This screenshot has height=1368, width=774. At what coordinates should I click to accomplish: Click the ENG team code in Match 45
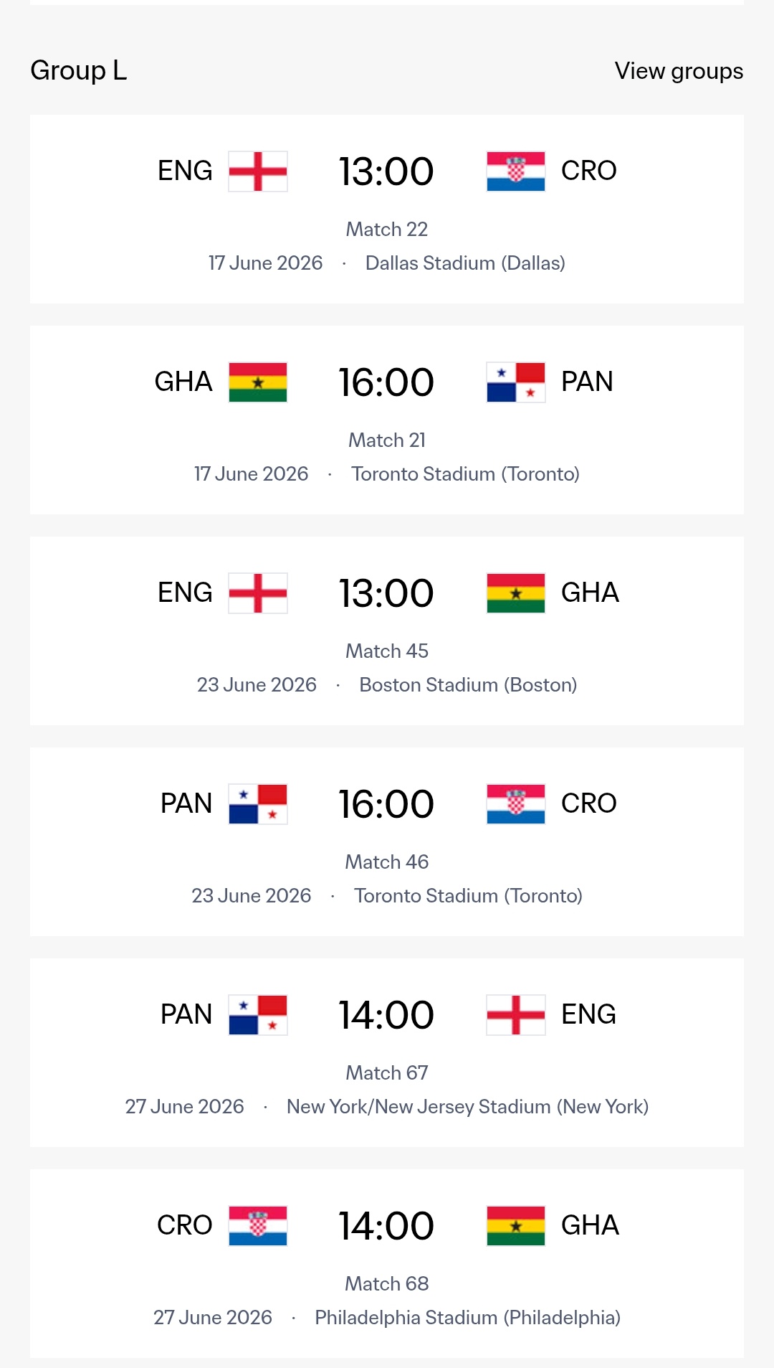click(185, 593)
